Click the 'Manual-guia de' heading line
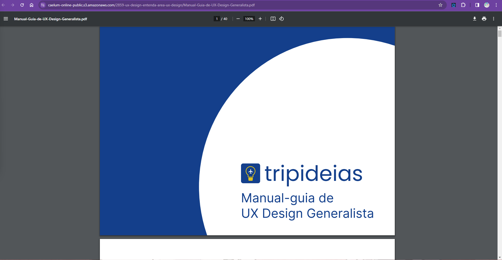The width and height of the screenshot is (502, 260). click(x=287, y=198)
